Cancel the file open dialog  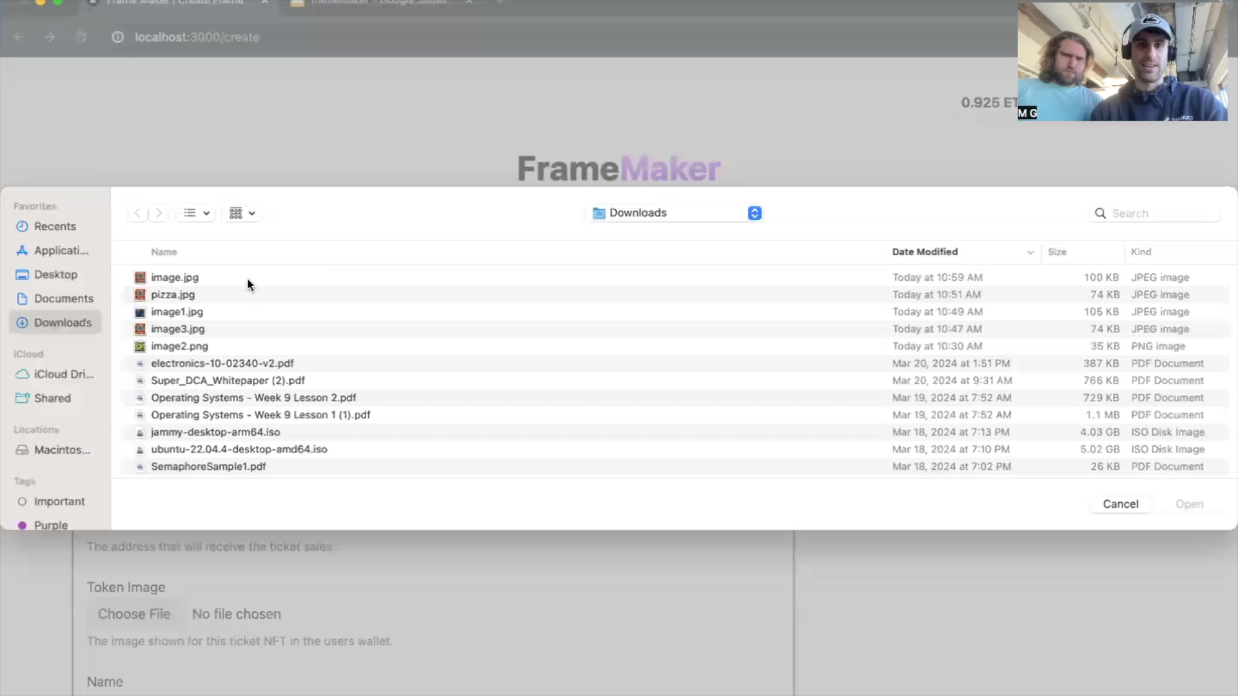click(1121, 504)
